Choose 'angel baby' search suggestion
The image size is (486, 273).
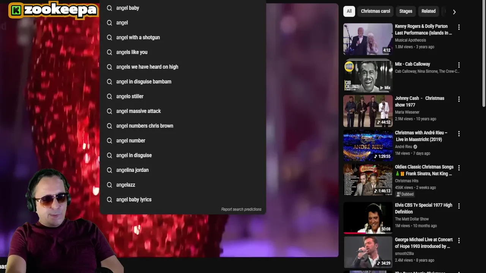coord(183,8)
